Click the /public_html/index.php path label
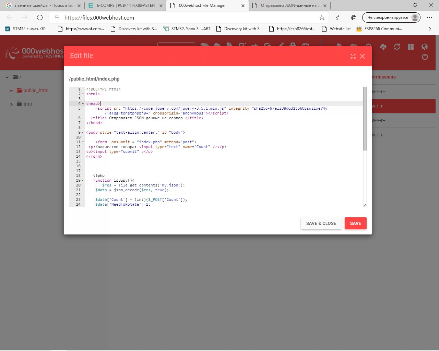The width and height of the screenshot is (439, 351). pos(94,79)
